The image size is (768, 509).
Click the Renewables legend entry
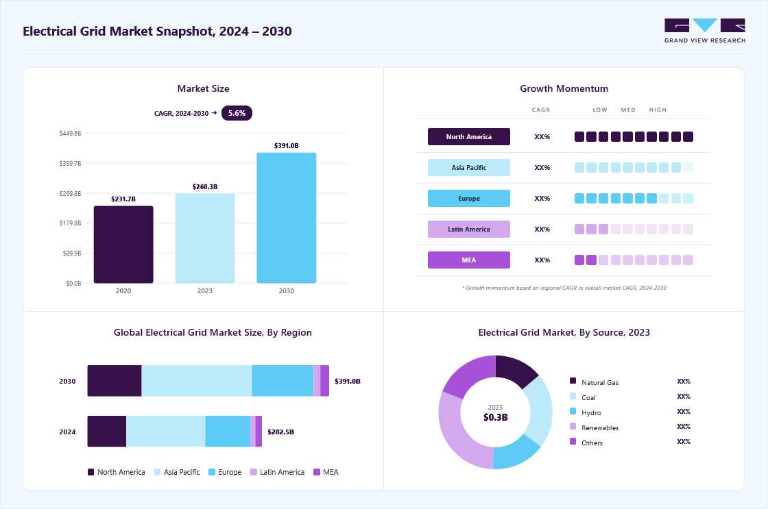click(x=594, y=427)
